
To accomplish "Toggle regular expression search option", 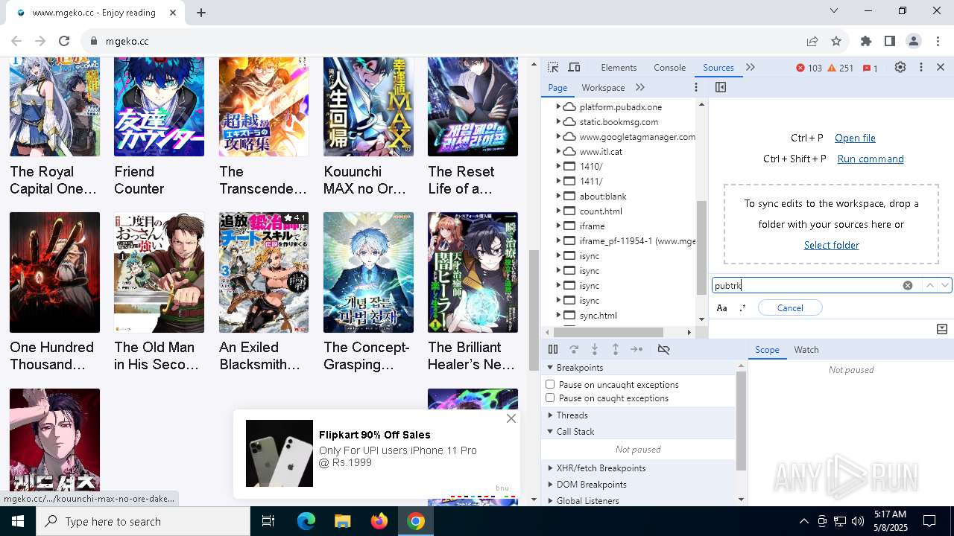I will [742, 307].
